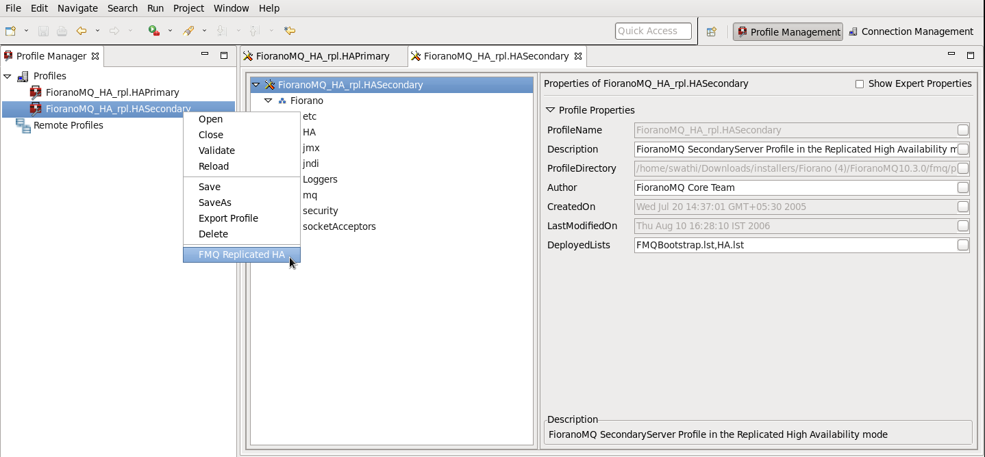Choose FMQ Replicated HA from the context menu
Viewport: 985px width, 457px height.
pyautogui.click(x=242, y=254)
